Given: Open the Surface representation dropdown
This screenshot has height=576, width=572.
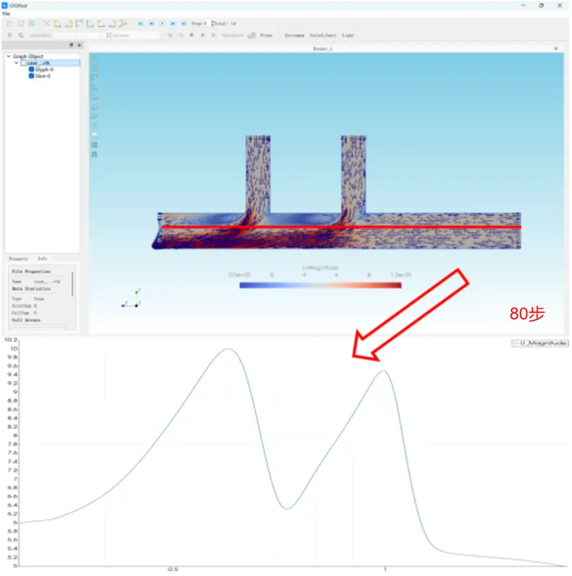Looking at the screenshot, I should 132,35.
